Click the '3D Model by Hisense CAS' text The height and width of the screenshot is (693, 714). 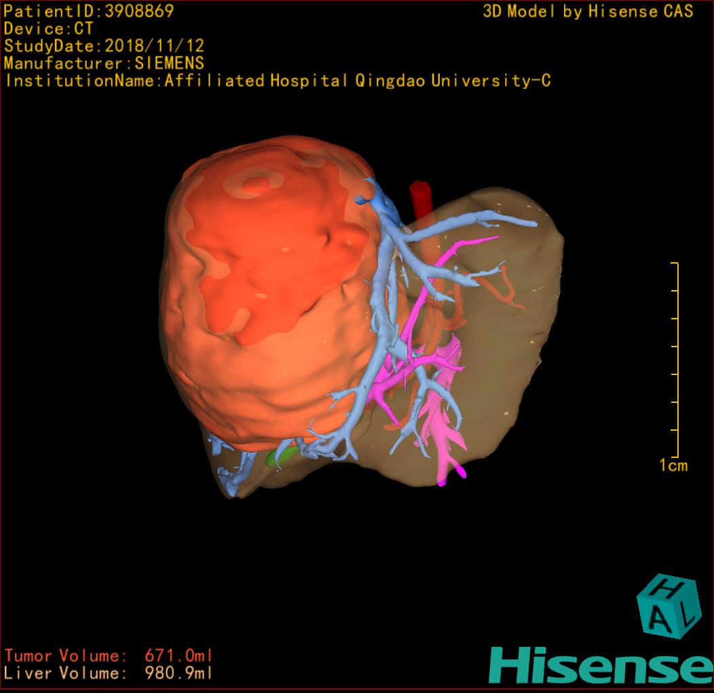588,12
